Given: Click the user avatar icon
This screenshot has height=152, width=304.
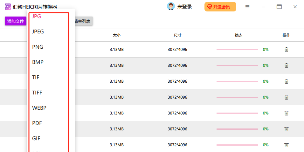Looking at the screenshot, I should [x=171, y=7].
